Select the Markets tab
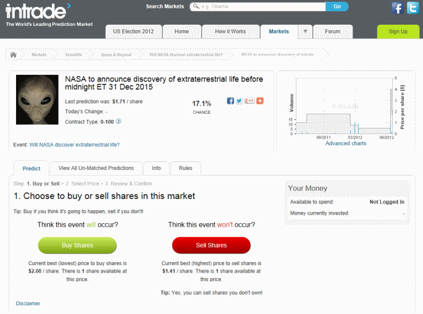The image size is (423, 314). click(x=279, y=32)
